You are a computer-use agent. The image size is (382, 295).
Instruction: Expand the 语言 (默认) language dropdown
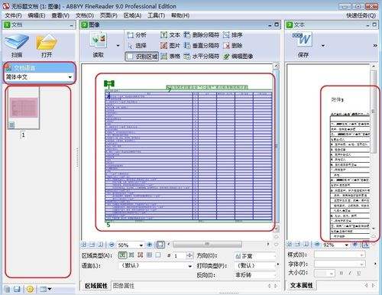[189, 266]
